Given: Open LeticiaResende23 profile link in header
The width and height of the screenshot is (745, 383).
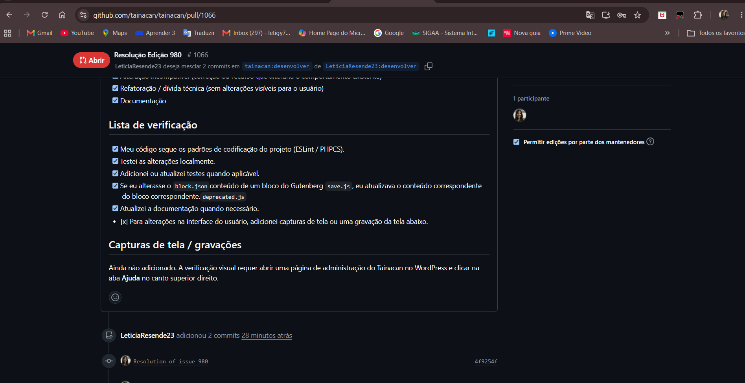Looking at the screenshot, I should pos(138,66).
